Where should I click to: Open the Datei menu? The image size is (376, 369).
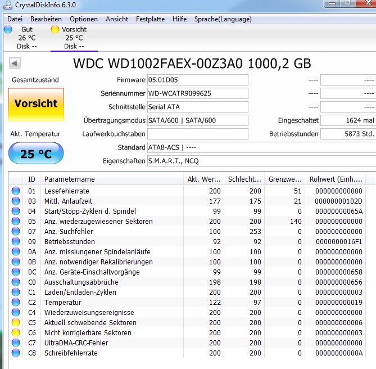click(x=15, y=19)
